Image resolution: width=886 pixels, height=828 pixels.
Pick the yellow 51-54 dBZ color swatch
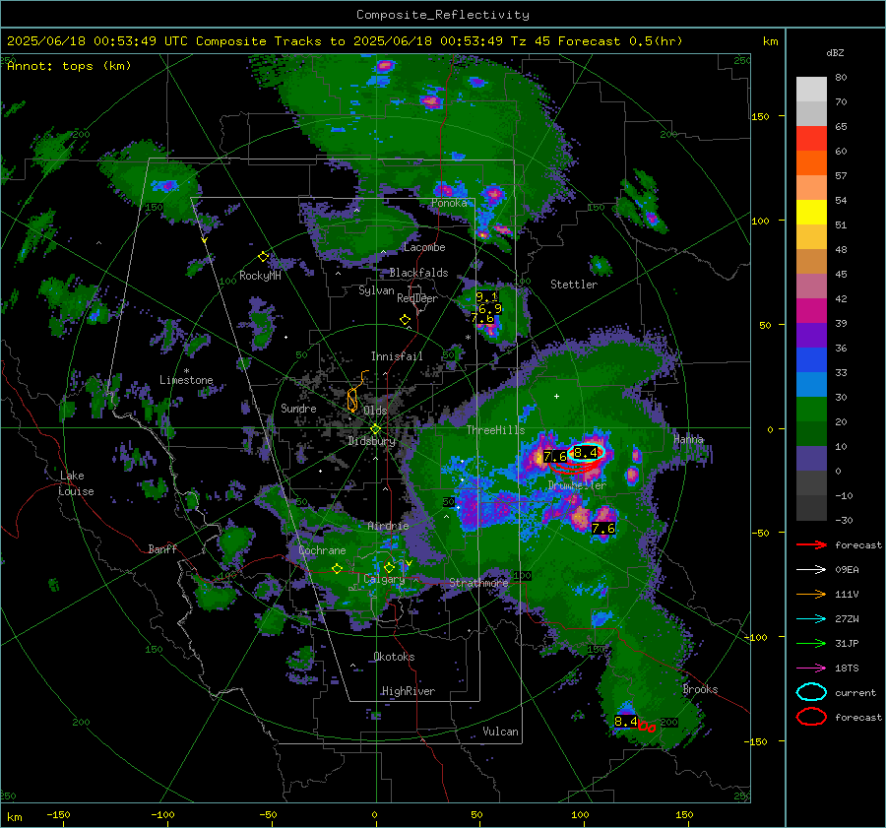click(x=811, y=212)
